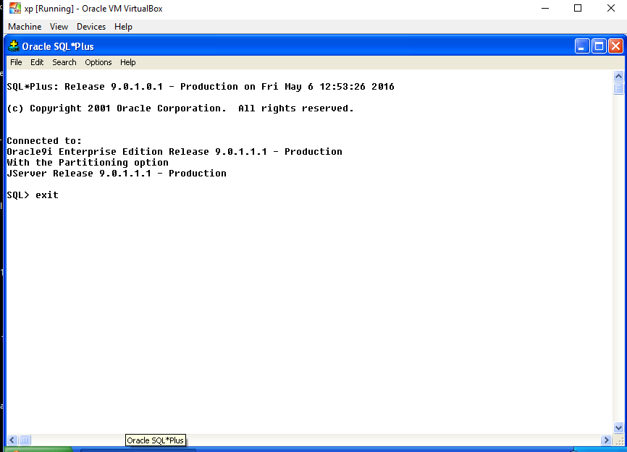Open the SQL*Plus Options menu
627x452 pixels.
point(98,62)
